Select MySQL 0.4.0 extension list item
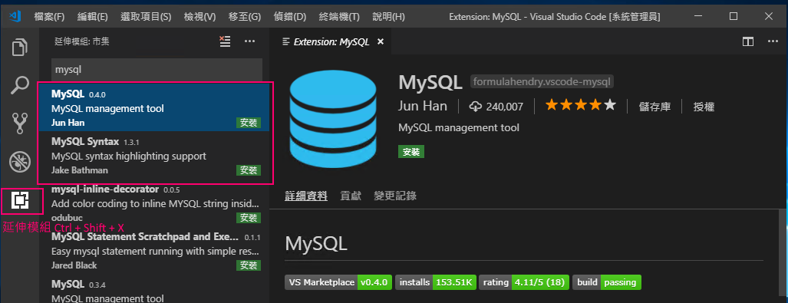788x303 pixels. (x=154, y=108)
